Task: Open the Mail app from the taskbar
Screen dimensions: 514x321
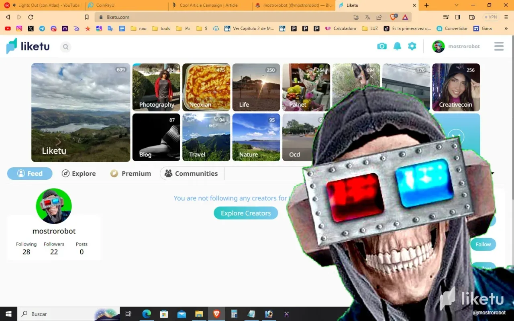Action: coord(182,314)
